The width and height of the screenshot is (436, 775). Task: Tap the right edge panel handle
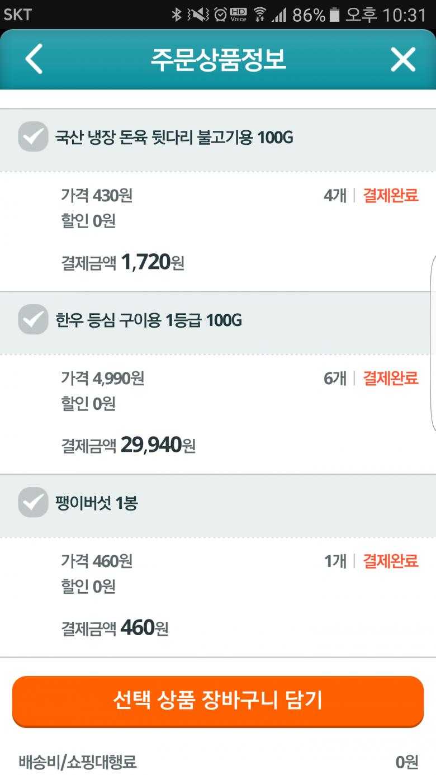click(x=433, y=342)
